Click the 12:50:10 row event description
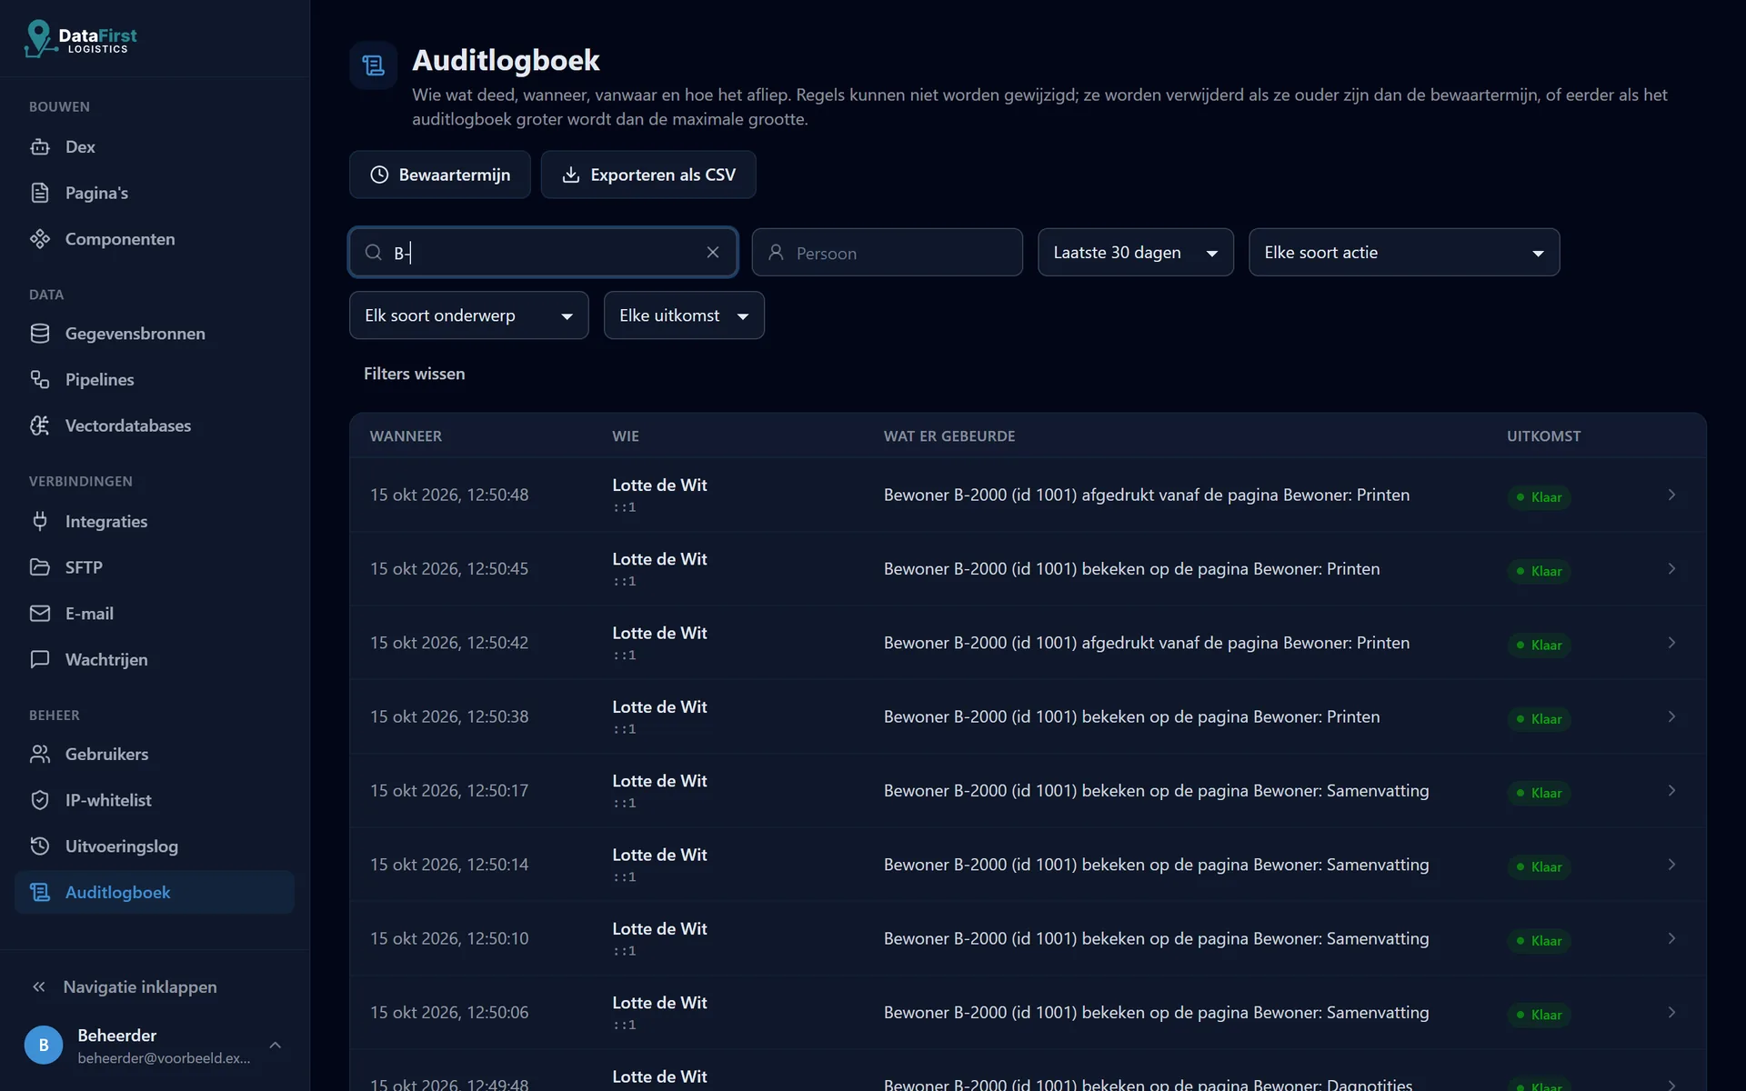 [1156, 938]
